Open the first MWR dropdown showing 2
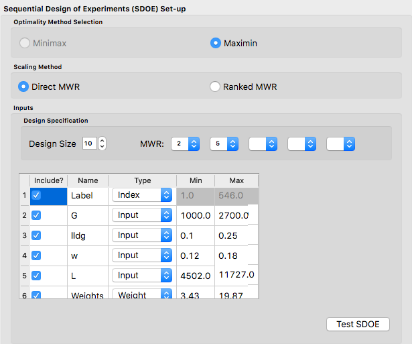The image size is (412, 344). pyautogui.click(x=185, y=144)
